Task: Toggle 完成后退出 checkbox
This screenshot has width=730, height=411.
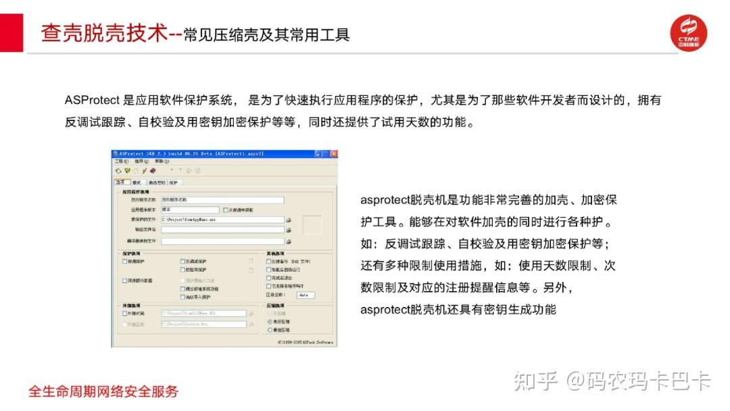Action: point(268,278)
